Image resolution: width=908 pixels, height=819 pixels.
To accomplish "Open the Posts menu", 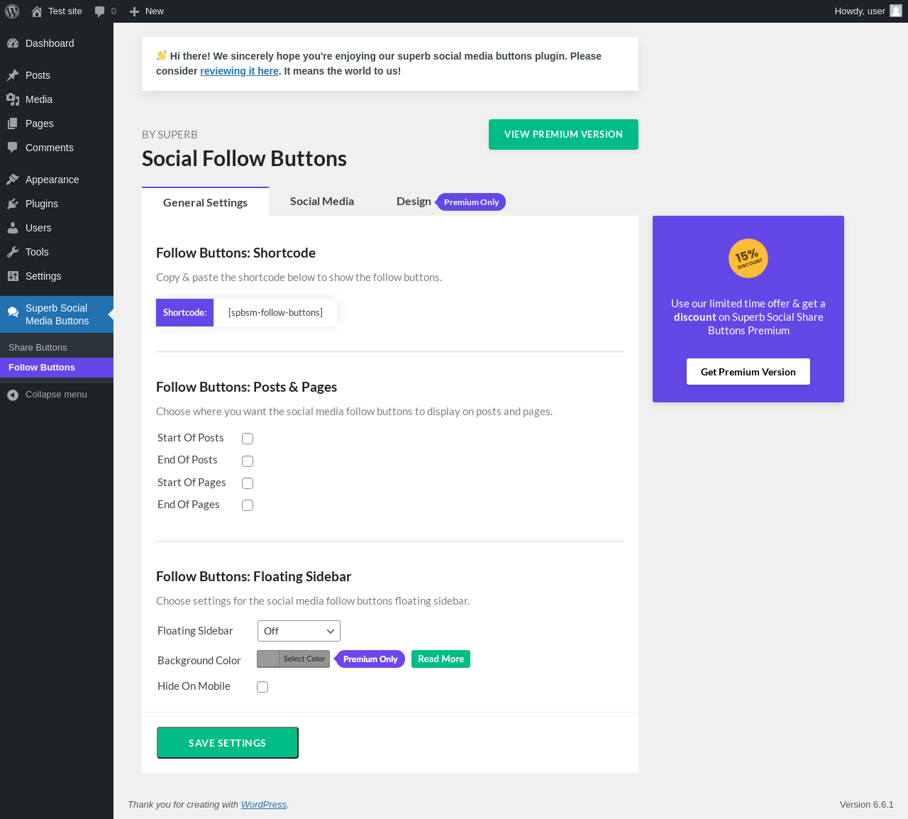I will [x=57, y=75].
